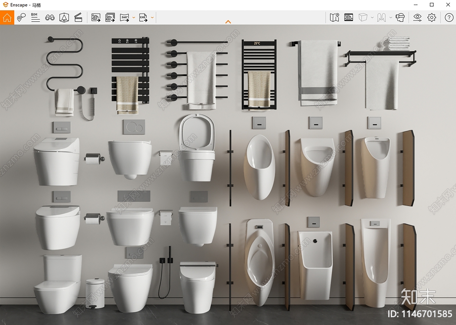Expand dropdown next to cube icon
The width and height of the screenshot is (456, 325).
coord(372,18)
